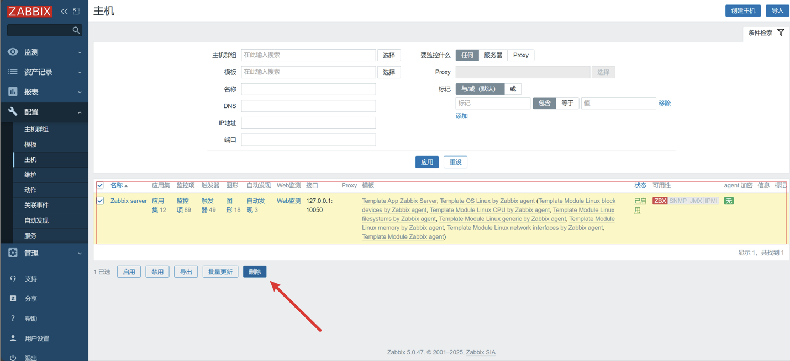790x361 pixels.
Task: Choose 包含 tag operator
Action: click(544, 103)
